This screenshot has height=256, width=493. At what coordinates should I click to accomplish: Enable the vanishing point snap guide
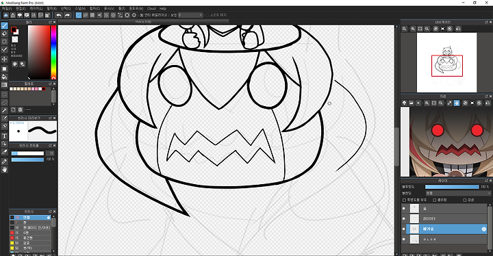[99, 15]
